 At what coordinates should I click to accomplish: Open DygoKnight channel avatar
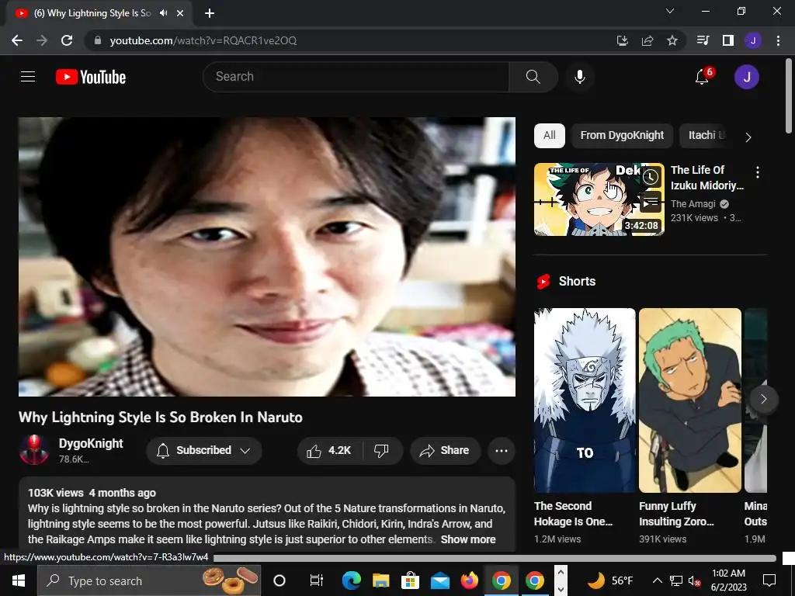pos(34,450)
